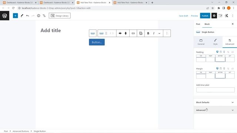Screen dimensions: 237x133
Task: Click the Margin unit/settings sliders icon
Action: click(228, 69)
